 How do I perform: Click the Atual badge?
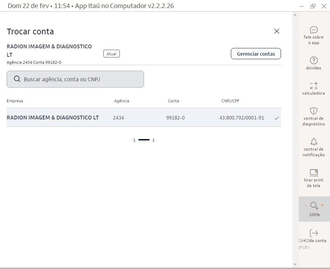click(111, 54)
